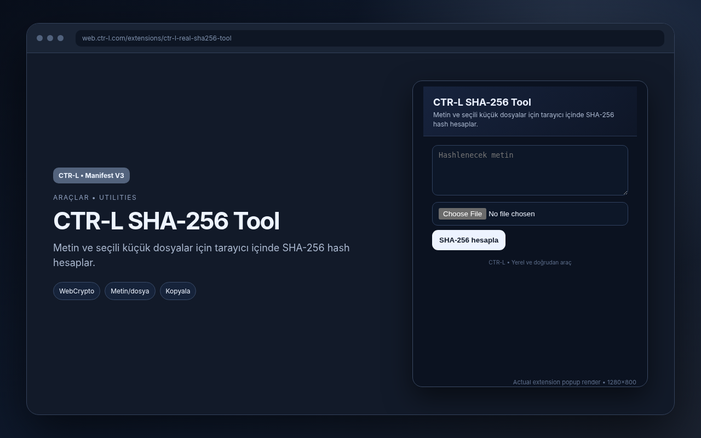The image size is (701, 438).
Task: Focus the Hashlenecek metin text area
Action: 530,170
